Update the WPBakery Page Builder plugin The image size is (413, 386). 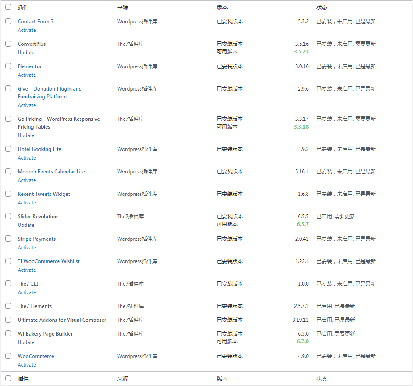pos(26,342)
